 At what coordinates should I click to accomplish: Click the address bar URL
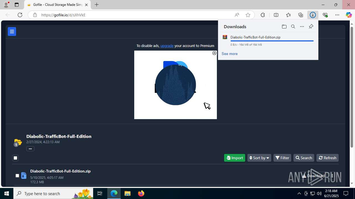pyautogui.click(x=63, y=15)
